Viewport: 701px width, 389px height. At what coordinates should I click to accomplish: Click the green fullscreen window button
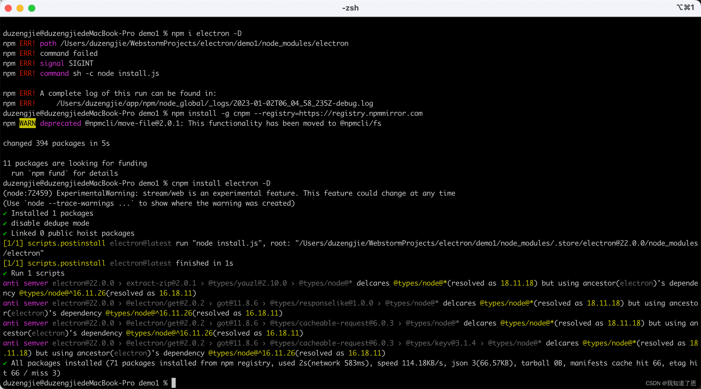pyautogui.click(x=32, y=8)
